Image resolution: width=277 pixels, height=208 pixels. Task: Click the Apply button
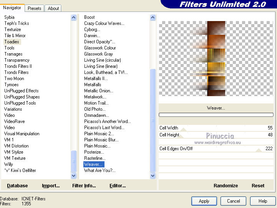[x=204, y=201]
